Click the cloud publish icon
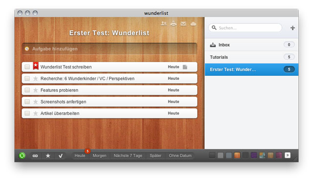The width and height of the screenshot is (313, 182). (x=193, y=24)
